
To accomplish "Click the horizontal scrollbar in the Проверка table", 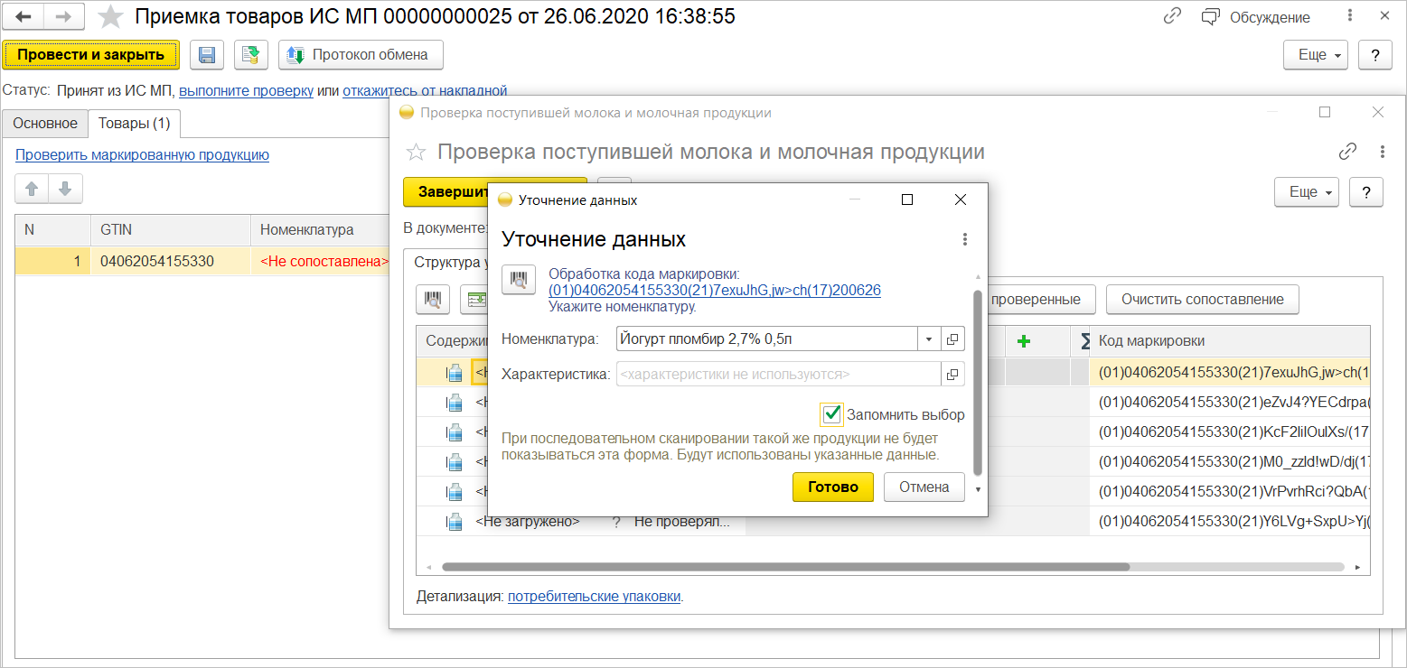I will (x=785, y=567).
